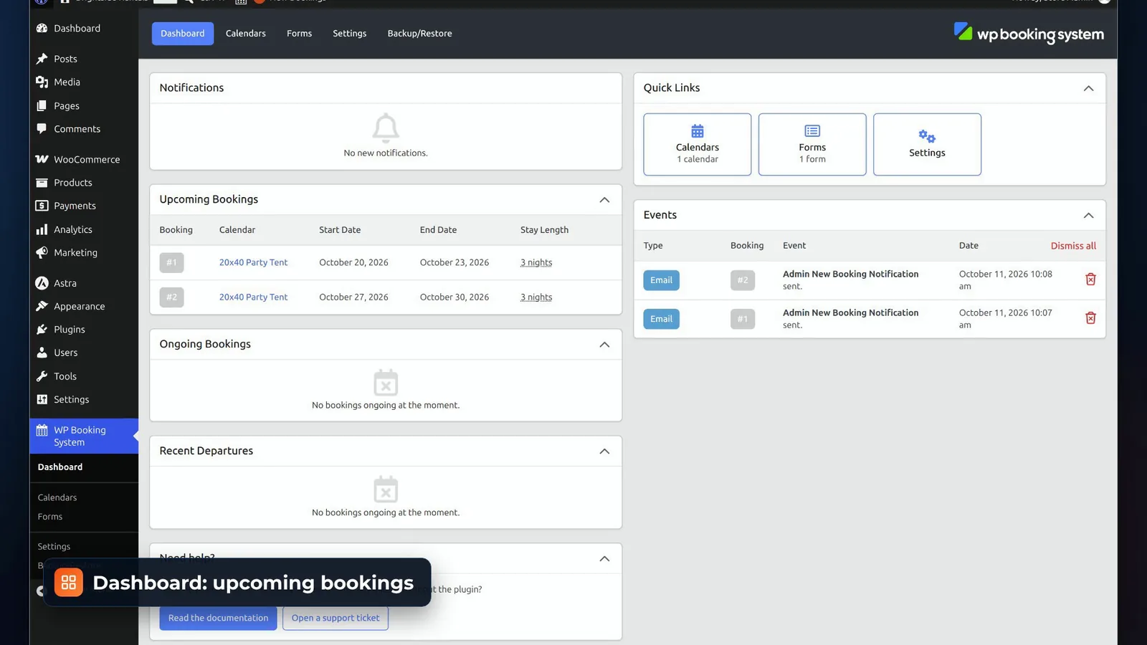
Task: Open the Backup/Restore tab
Action: click(x=419, y=34)
